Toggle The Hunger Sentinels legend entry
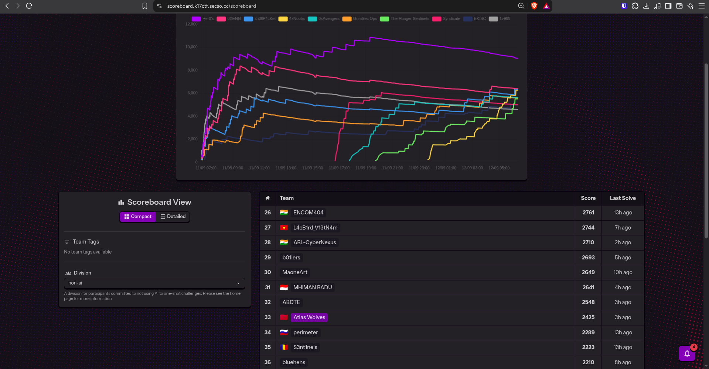 (x=405, y=19)
